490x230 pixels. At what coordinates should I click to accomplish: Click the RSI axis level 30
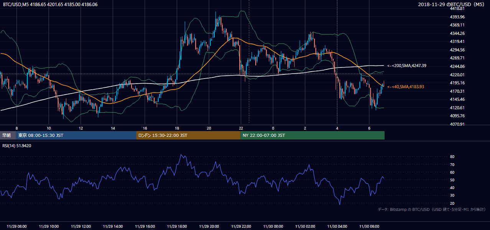coord(452,195)
